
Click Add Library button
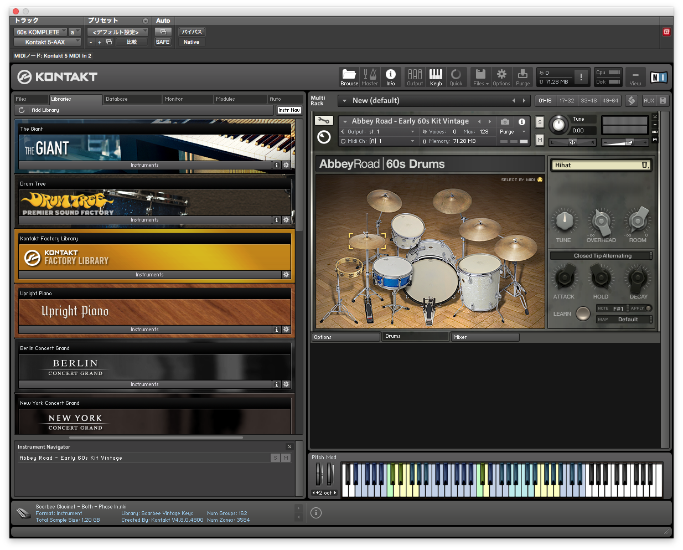point(45,110)
